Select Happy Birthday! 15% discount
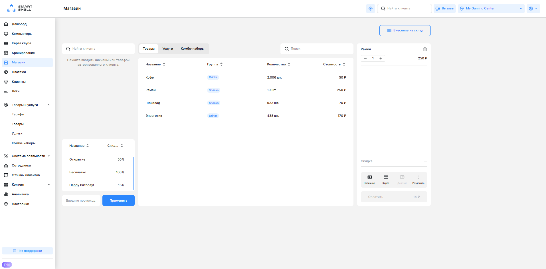546x269 pixels. pyautogui.click(x=97, y=185)
